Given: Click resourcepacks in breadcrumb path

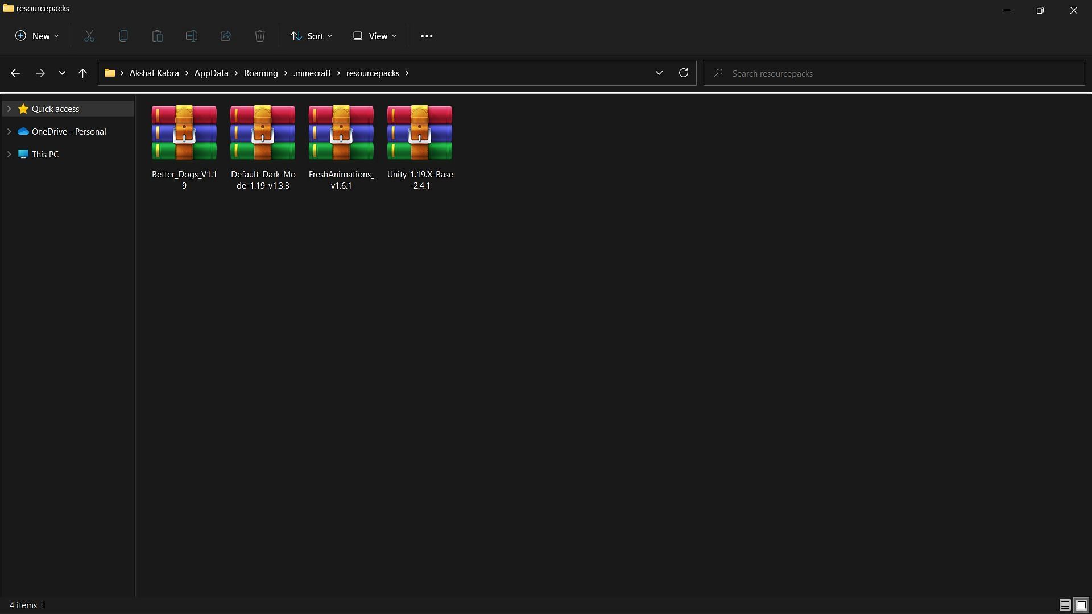Looking at the screenshot, I should [x=373, y=73].
